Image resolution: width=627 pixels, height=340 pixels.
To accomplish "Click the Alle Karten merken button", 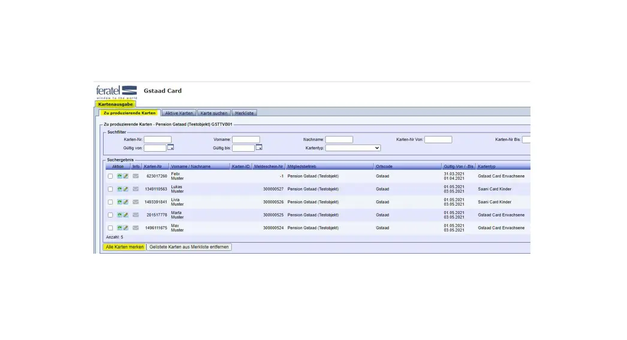I will (x=124, y=247).
